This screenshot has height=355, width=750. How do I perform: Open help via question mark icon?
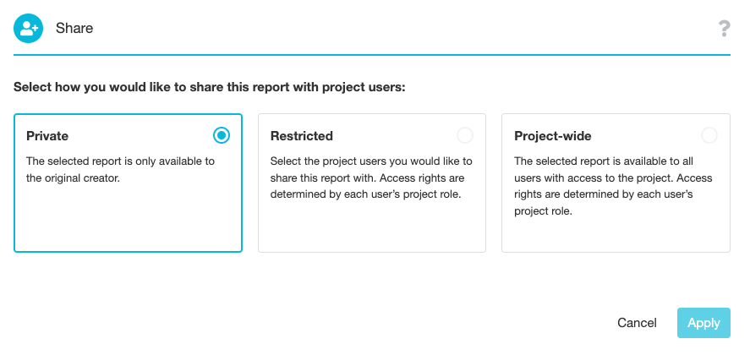(724, 30)
